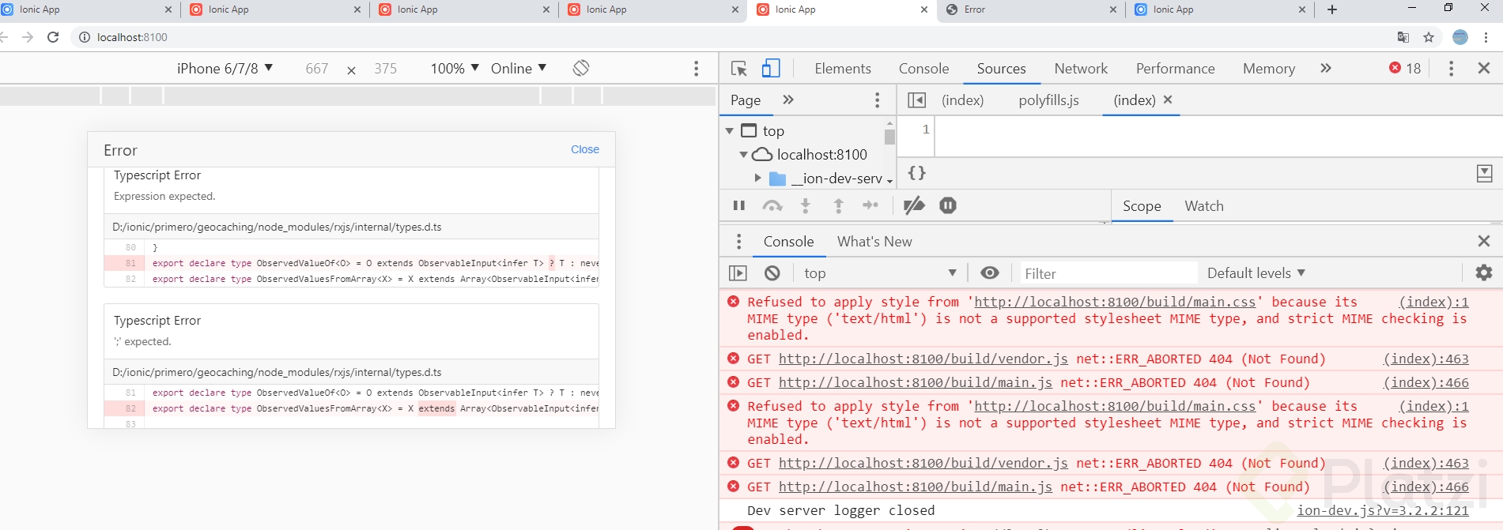Open the ion-dev.js?v=3.2.2:121 link
This screenshot has height=530, width=1503.
pos(1383,510)
